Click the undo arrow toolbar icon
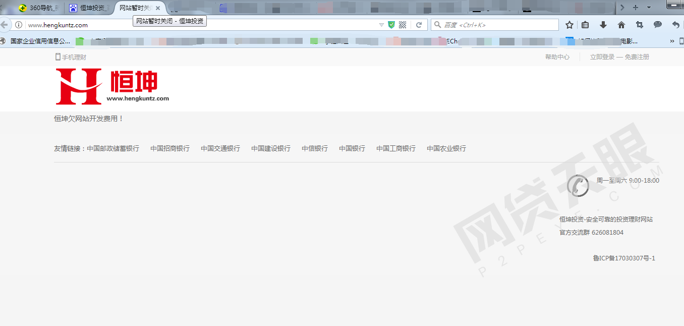Screen dimensions: 684x326 676,25
